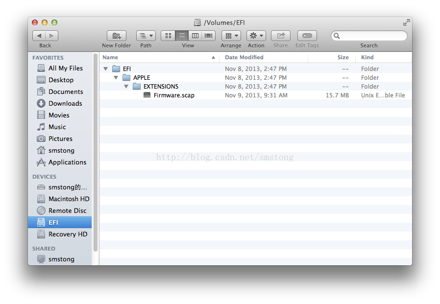
Task: Select Recovery HD in Devices
Action: pyautogui.click(x=60, y=234)
